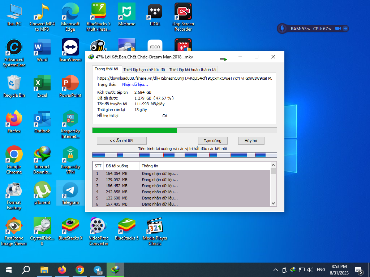Open Kaspersky Internet Security shortcut

point(70,124)
